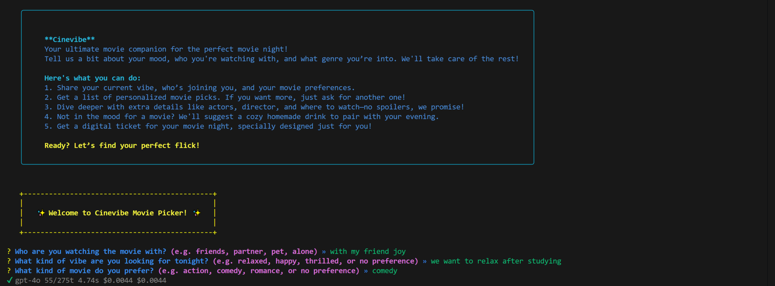Click the » arrow before 'with my friend joy'
The height and width of the screenshot is (286, 775).
tap(324, 252)
